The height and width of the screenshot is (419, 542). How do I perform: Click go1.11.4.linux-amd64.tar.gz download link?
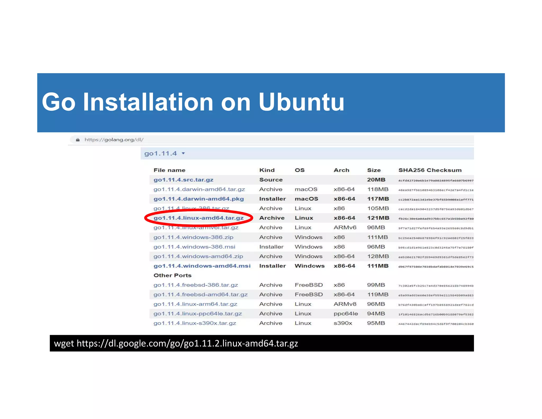pos(198,218)
